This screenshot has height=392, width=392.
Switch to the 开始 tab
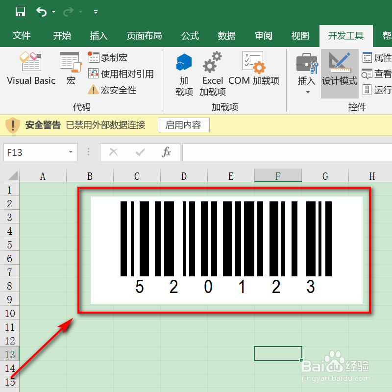click(62, 36)
